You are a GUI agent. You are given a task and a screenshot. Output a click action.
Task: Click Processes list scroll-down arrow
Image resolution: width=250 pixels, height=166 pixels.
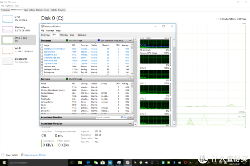click(x=132, y=74)
